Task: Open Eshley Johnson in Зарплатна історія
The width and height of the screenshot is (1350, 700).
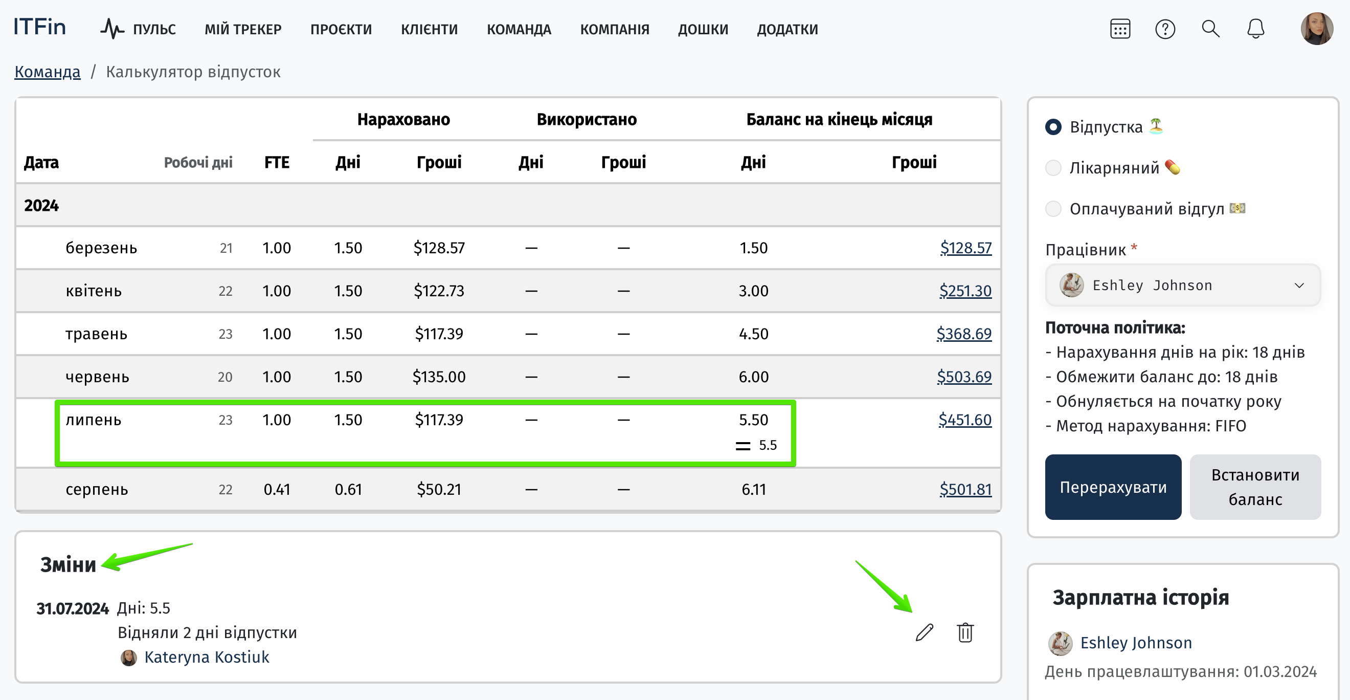Action: tap(1136, 643)
